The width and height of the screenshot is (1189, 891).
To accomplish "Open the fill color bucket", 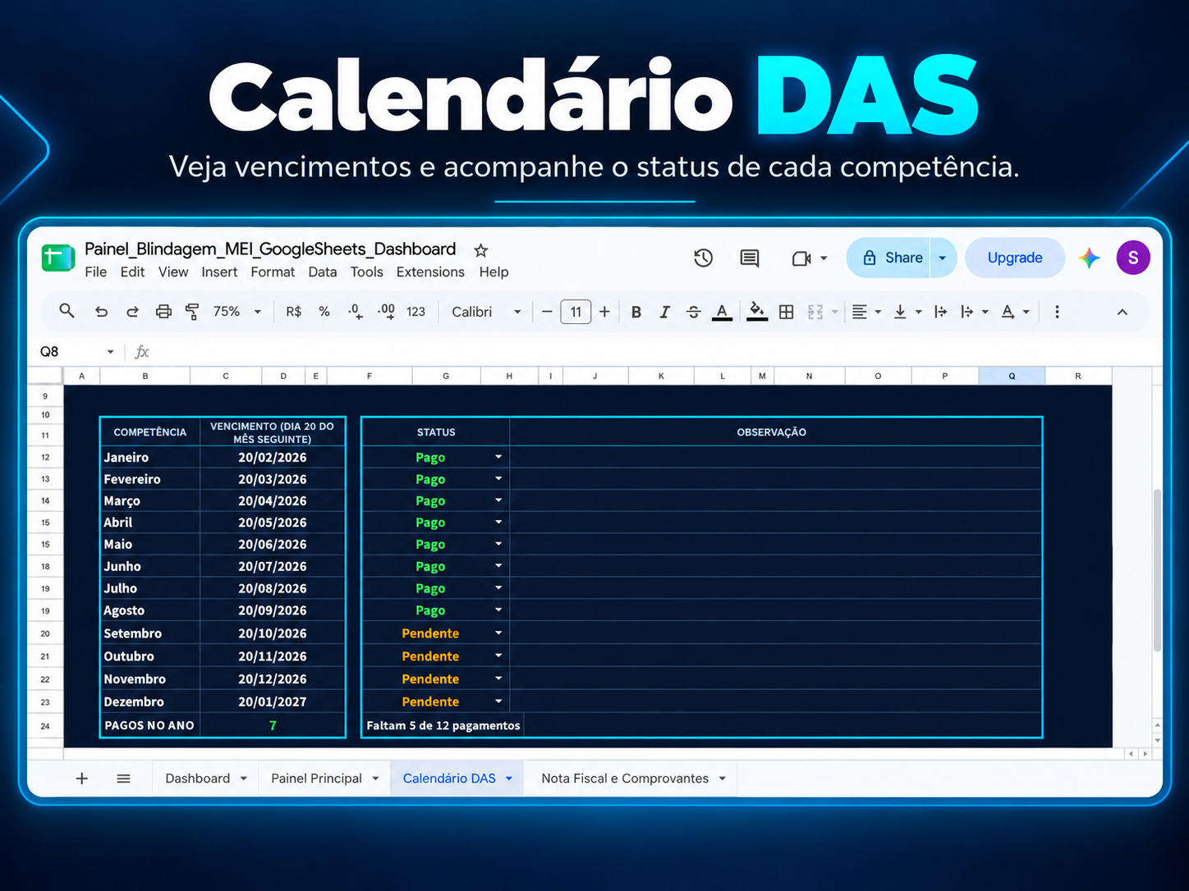I will click(757, 312).
